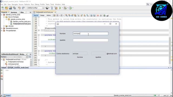This screenshot has height=97, width=173.
Task: Click the Open Project toolbar icon
Action: coord(11,8)
